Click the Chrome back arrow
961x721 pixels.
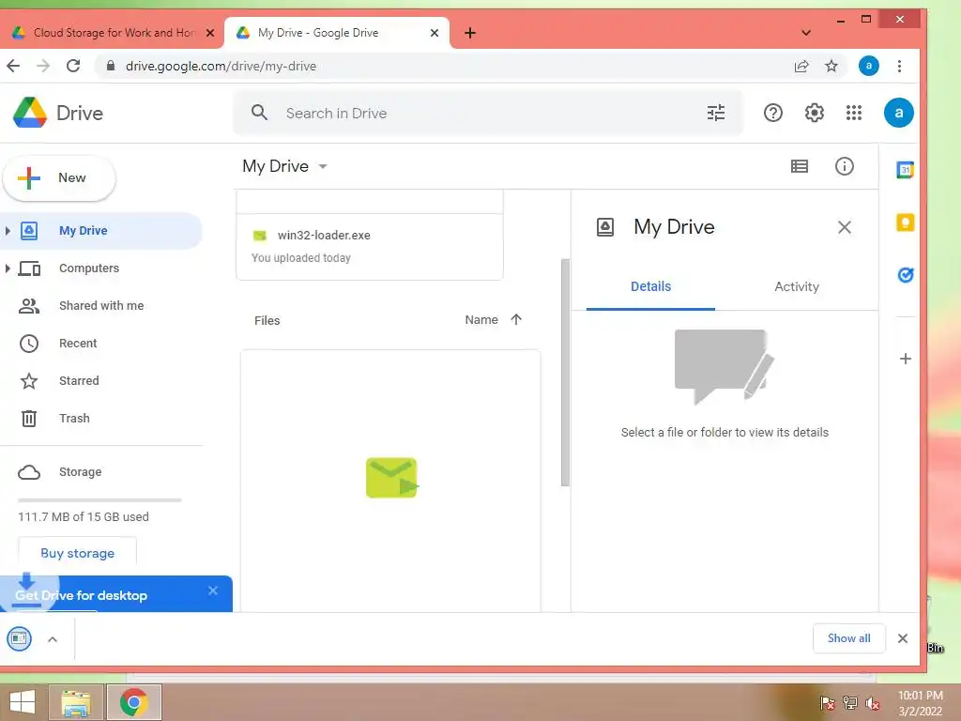tap(13, 66)
